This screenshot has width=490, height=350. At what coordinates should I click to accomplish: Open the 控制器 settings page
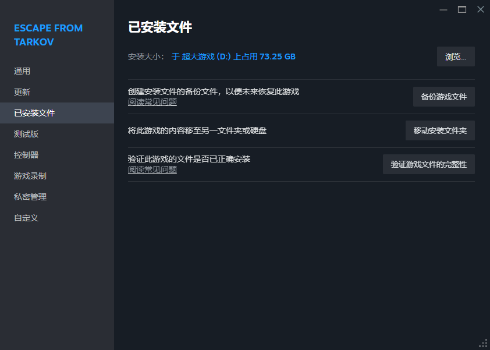point(26,155)
